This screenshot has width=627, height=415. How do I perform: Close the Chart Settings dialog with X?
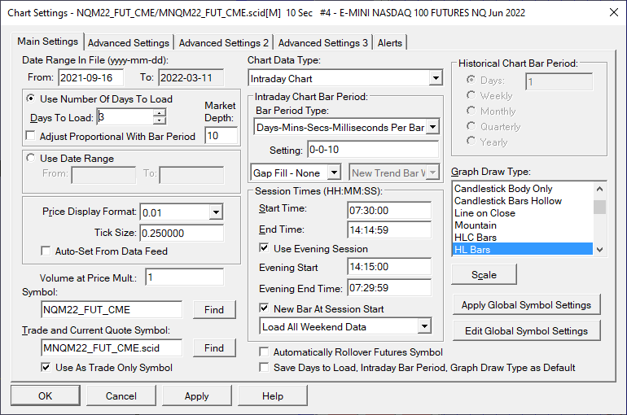[614, 12]
